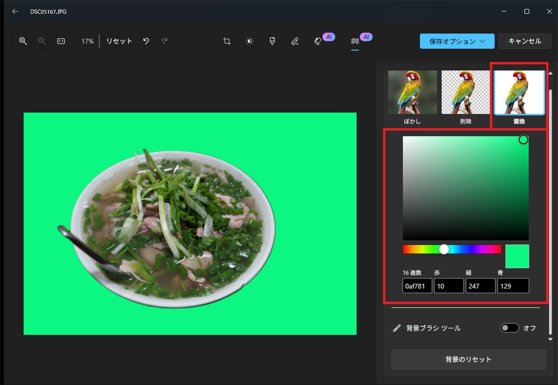Select the Crop tool
The width and height of the screenshot is (558, 385).
coord(226,41)
